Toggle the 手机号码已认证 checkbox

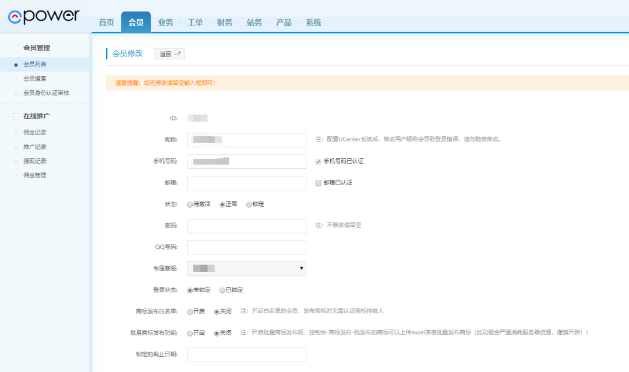click(318, 161)
